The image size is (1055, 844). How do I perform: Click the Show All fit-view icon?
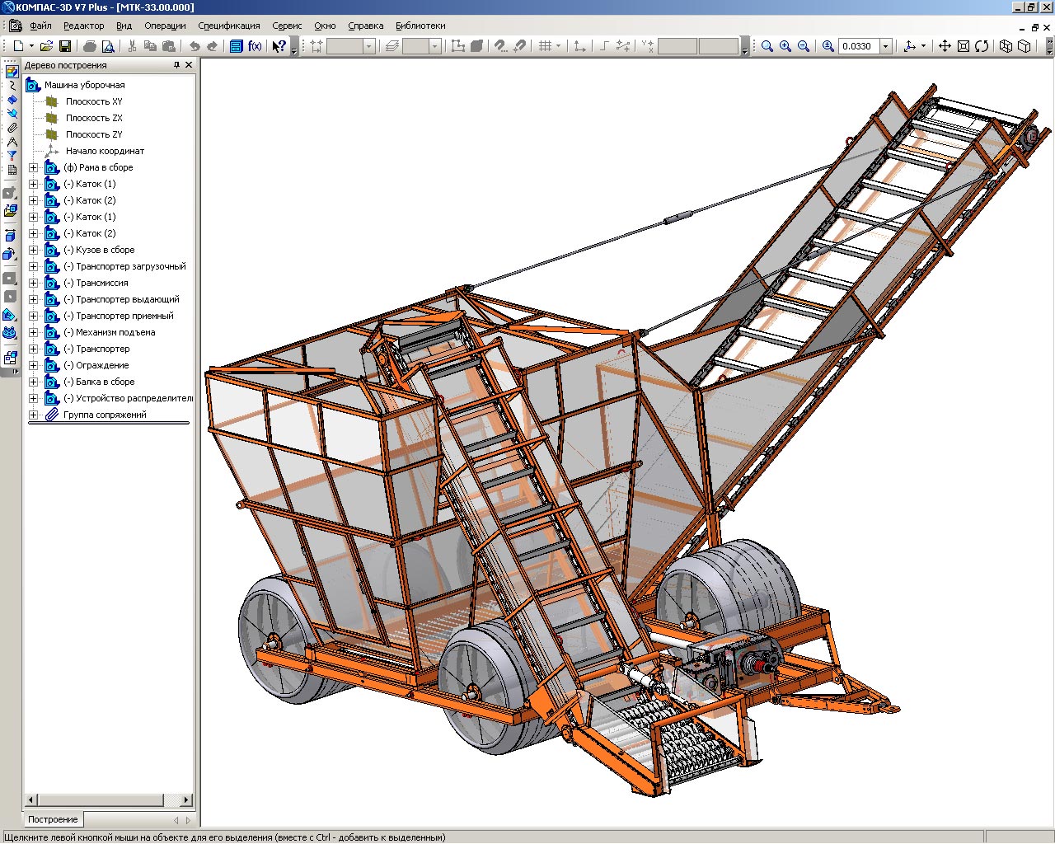coord(963,46)
